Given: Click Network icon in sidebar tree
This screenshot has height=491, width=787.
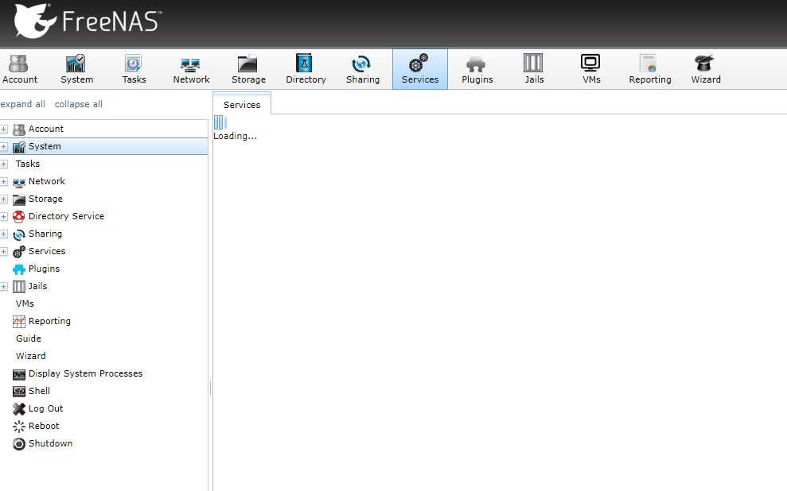Looking at the screenshot, I should 19,183.
